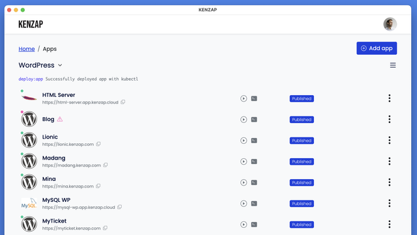Click the Lionic WordPress logo
Viewport: 417px width, 235px height.
click(x=29, y=140)
